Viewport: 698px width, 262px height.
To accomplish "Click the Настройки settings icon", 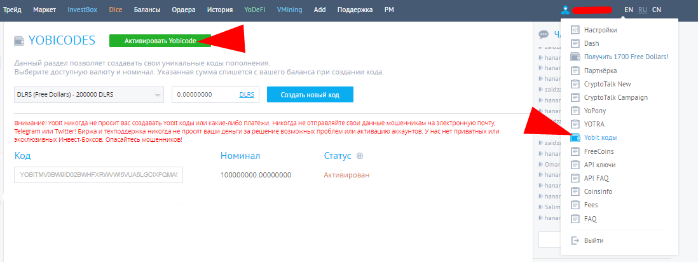I will pyautogui.click(x=575, y=30).
